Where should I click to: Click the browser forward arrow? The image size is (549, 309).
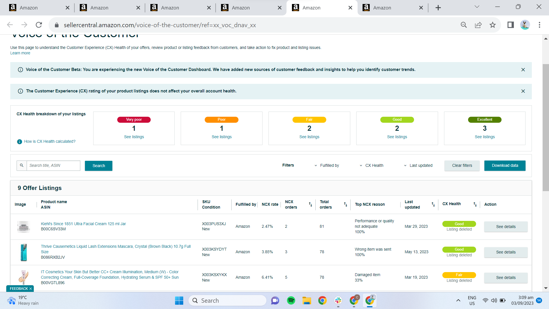coord(24,25)
